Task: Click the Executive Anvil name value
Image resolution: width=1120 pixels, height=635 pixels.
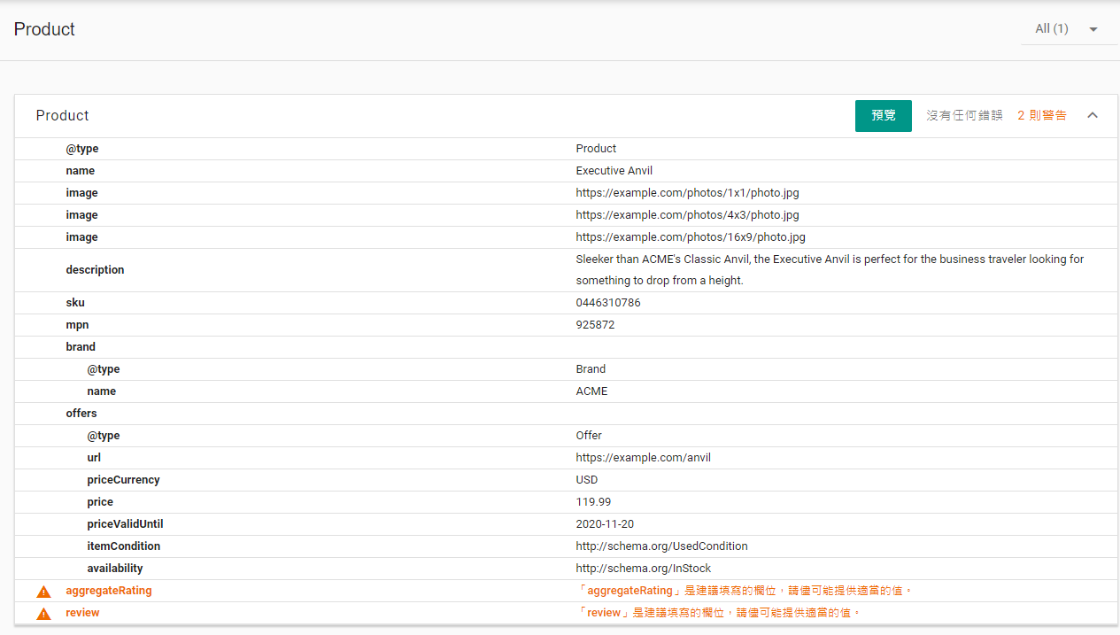Action: [x=614, y=171]
